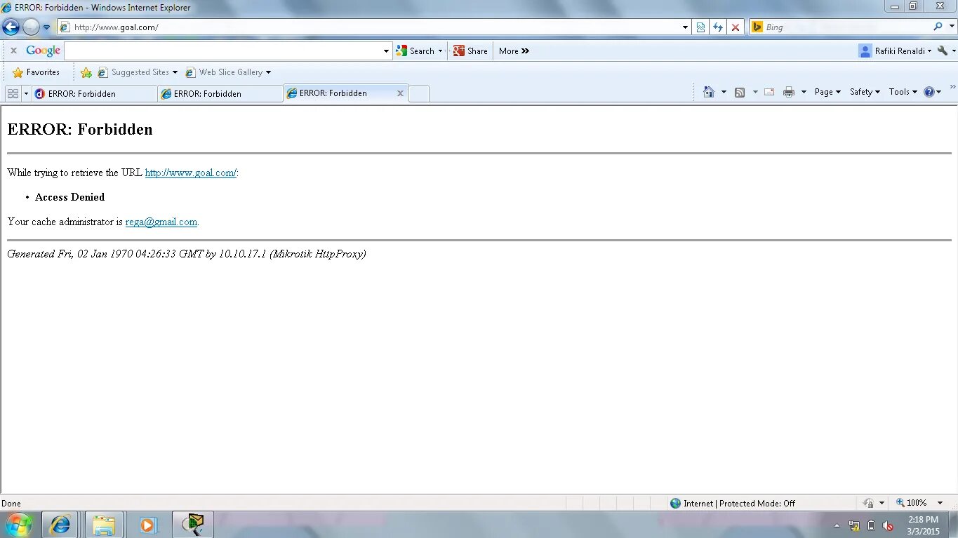Click the Quick Tabs grid icon
Screen dimensions: 958x538
(13, 93)
